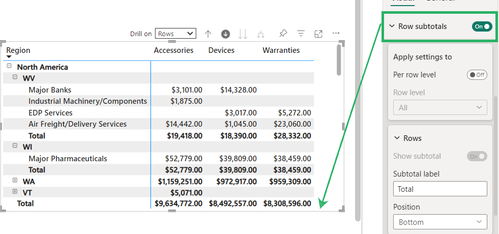Viewport: 499px width, 234px height.
Task: Collapse the WV row group
Action: 15,78
